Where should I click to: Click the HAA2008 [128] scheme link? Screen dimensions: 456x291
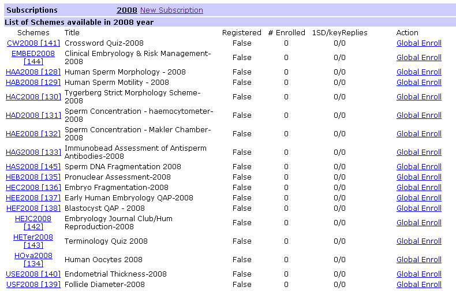pos(33,72)
